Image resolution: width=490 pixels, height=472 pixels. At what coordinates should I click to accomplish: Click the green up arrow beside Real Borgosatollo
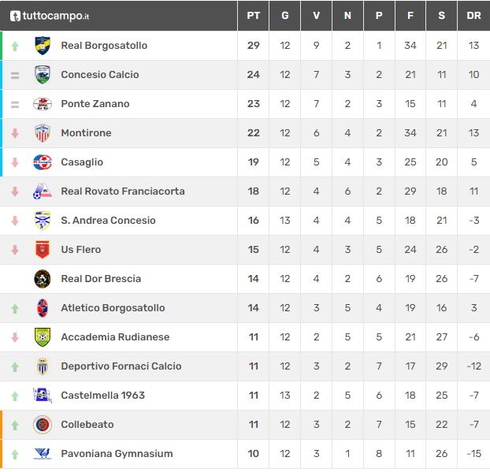15,46
